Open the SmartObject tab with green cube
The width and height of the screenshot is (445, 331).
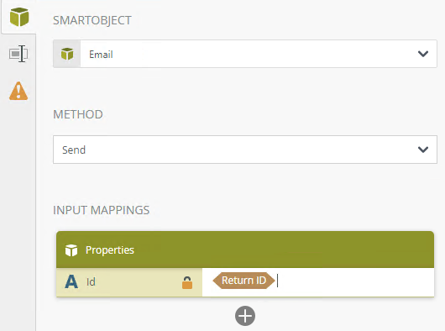19,17
